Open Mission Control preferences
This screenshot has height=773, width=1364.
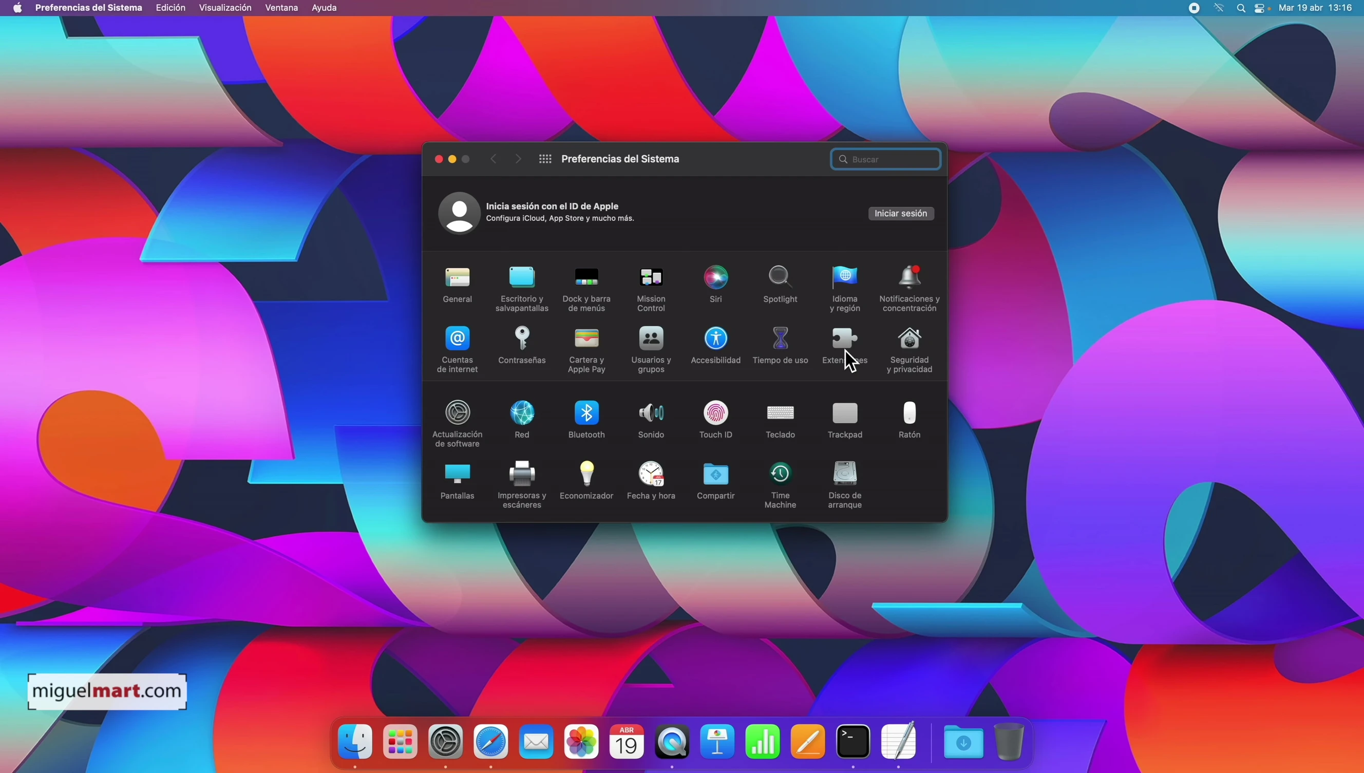point(651,289)
